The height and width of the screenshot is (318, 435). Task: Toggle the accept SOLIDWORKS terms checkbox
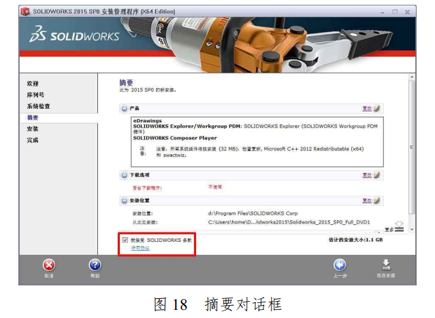click(x=125, y=240)
